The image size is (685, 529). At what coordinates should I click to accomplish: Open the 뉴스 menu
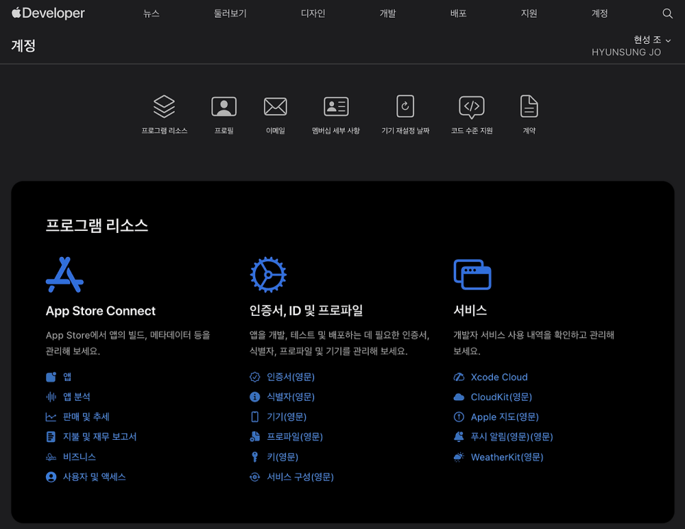point(151,13)
